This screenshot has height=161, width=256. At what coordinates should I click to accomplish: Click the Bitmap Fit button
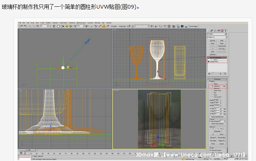[x=213, y=137]
